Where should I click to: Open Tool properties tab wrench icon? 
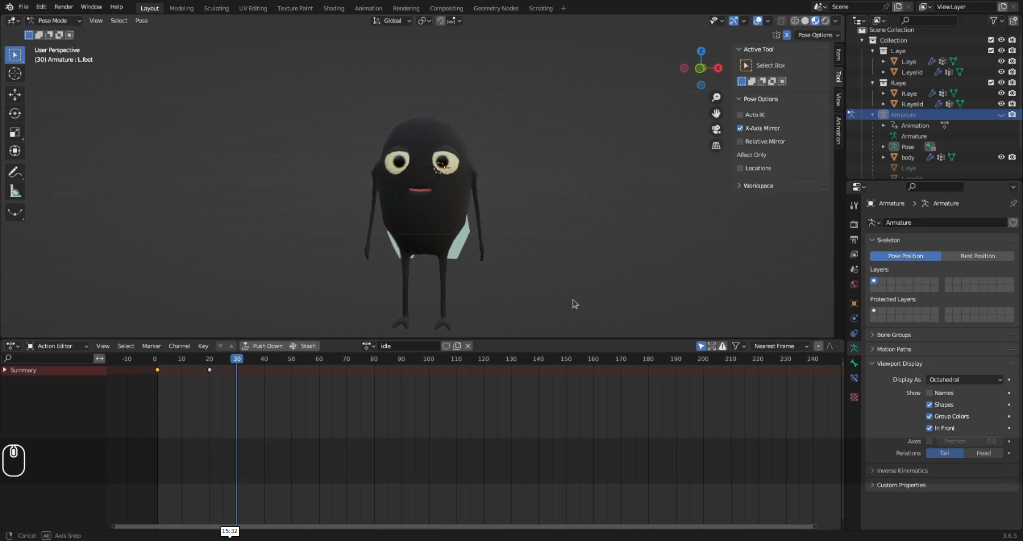[x=854, y=206]
